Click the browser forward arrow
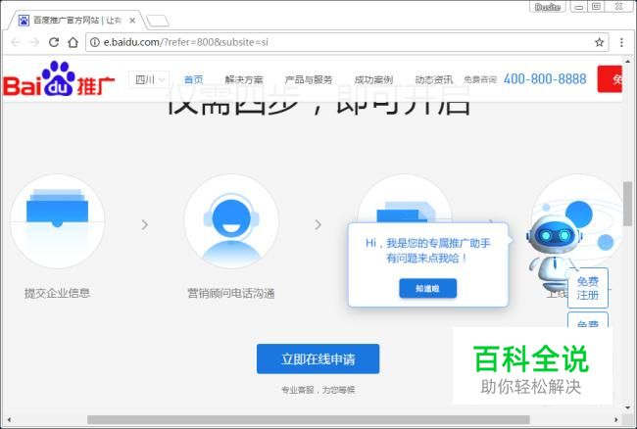The image size is (637, 429). point(34,42)
